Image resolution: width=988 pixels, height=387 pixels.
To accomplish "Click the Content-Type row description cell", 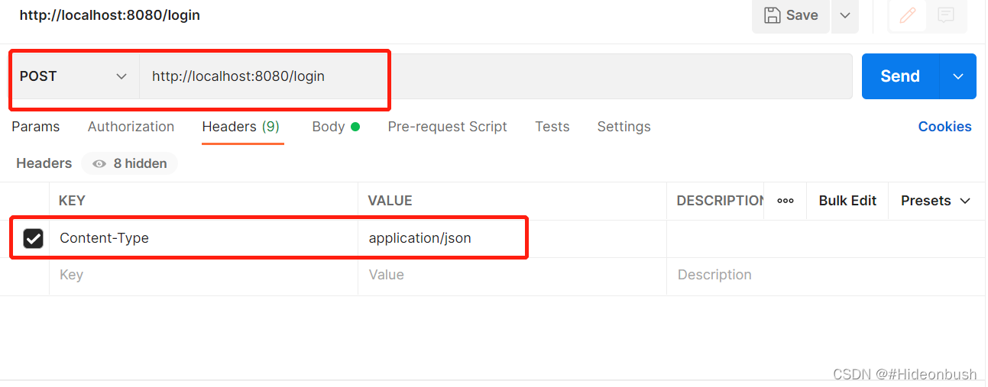I will pyautogui.click(x=825, y=239).
